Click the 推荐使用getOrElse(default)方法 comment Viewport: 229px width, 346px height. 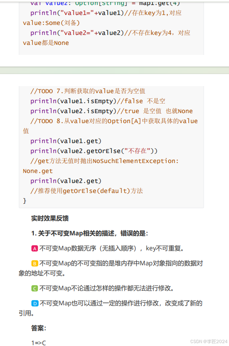tap(86, 191)
